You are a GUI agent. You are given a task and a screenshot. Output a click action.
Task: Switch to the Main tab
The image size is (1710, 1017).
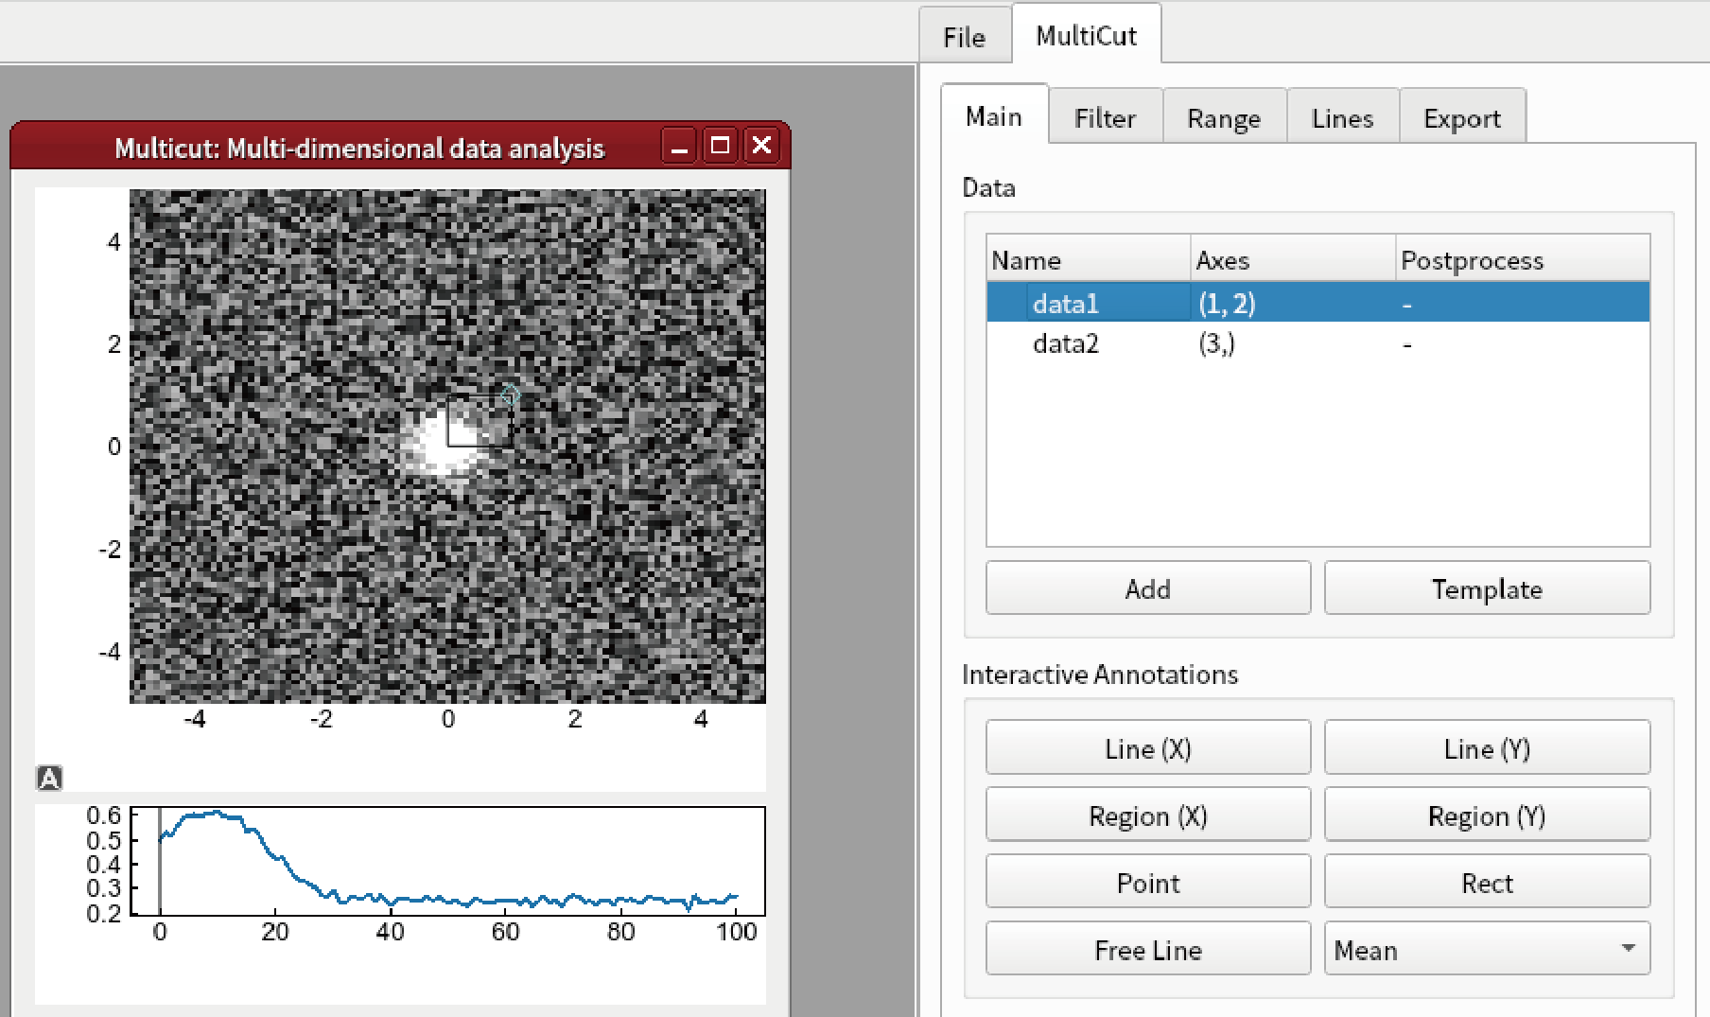point(994,116)
